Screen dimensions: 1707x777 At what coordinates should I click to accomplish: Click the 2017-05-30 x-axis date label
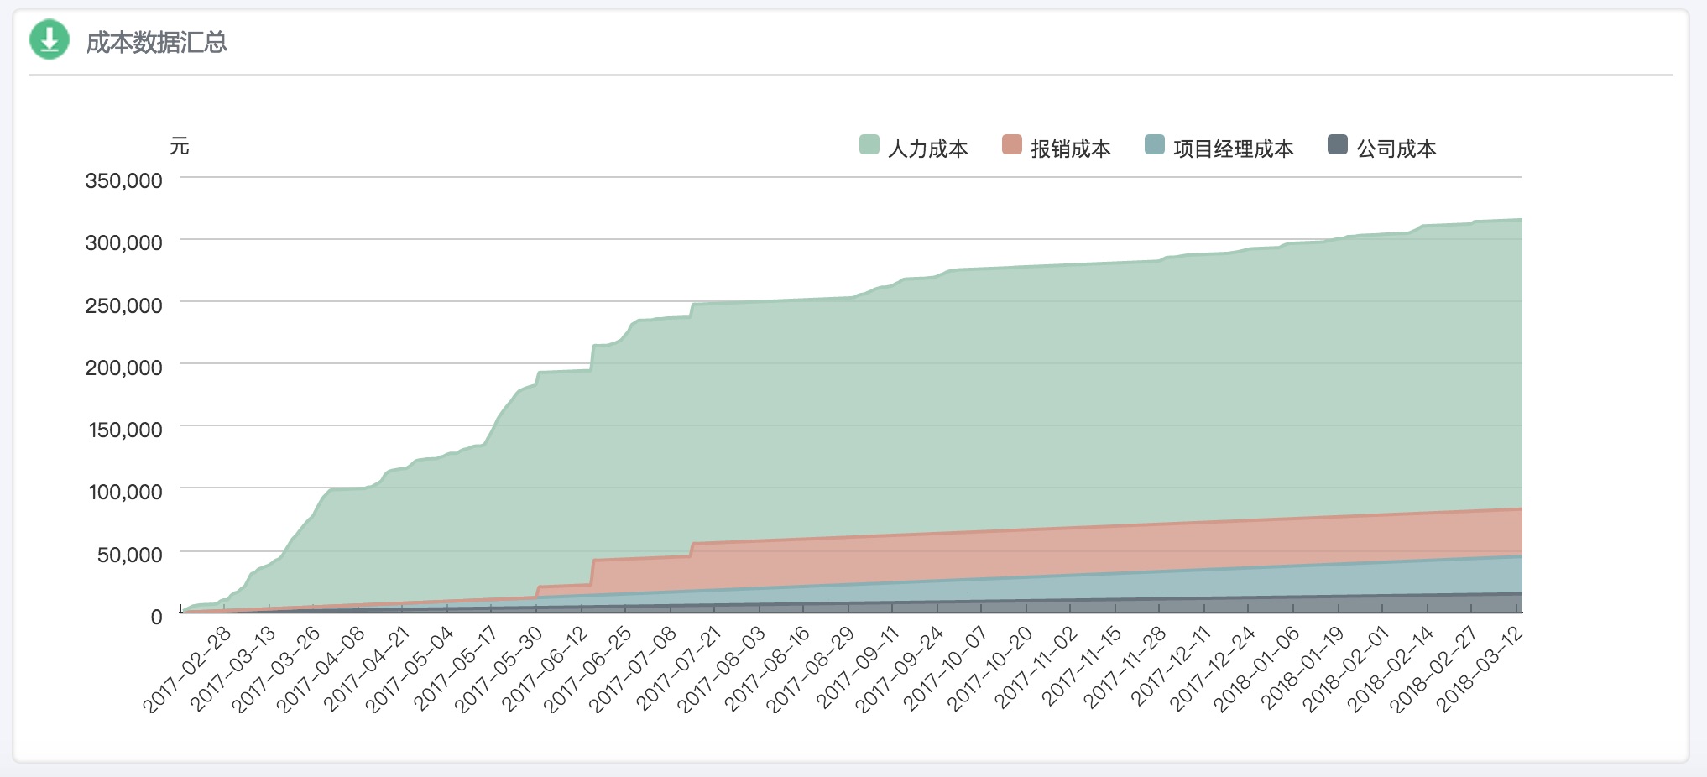[x=500, y=670]
